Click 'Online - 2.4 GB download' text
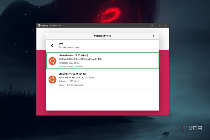Screen dimensions: 210x140 click(x=71, y=66)
